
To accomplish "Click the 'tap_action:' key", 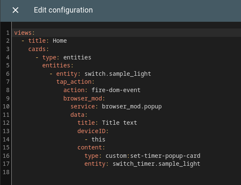I will coord(75,82).
